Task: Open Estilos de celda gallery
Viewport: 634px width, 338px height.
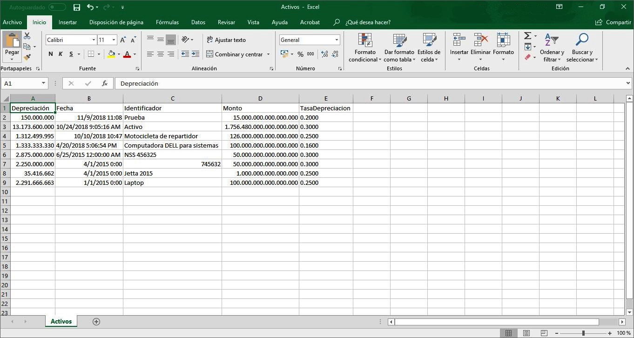Action: point(429,47)
